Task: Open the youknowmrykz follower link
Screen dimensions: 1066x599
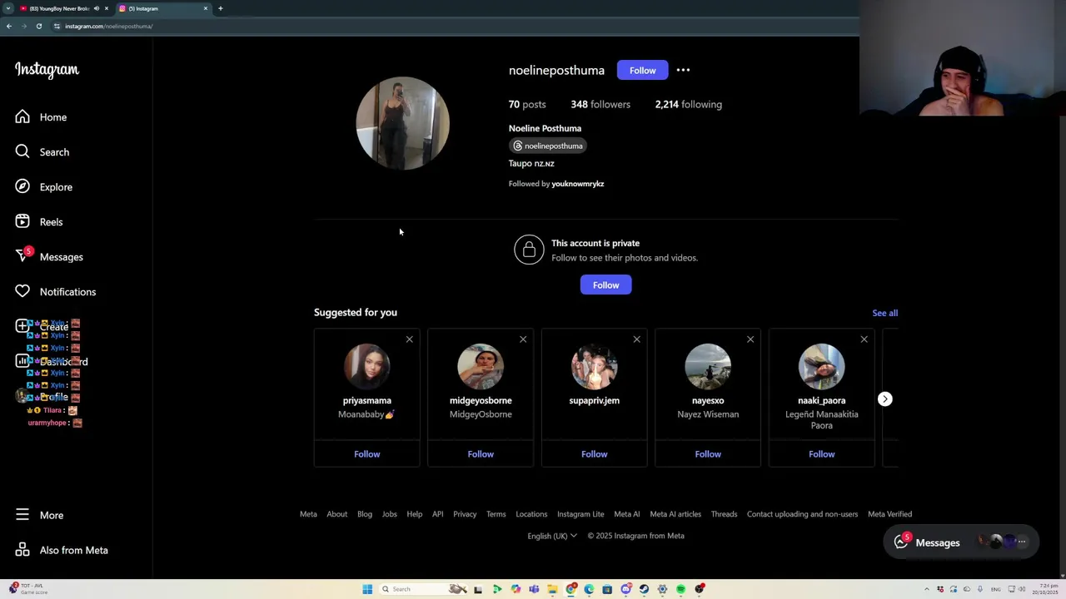Action: [x=577, y=184]
